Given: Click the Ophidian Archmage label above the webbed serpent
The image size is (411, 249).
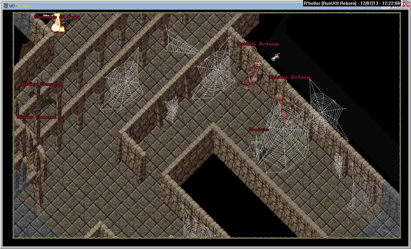Looking at the screenshot, I should pos(290,77).
